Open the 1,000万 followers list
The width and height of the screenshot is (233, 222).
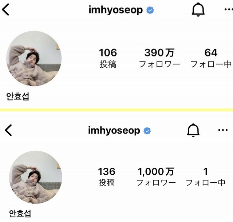(x=156, y=177)
